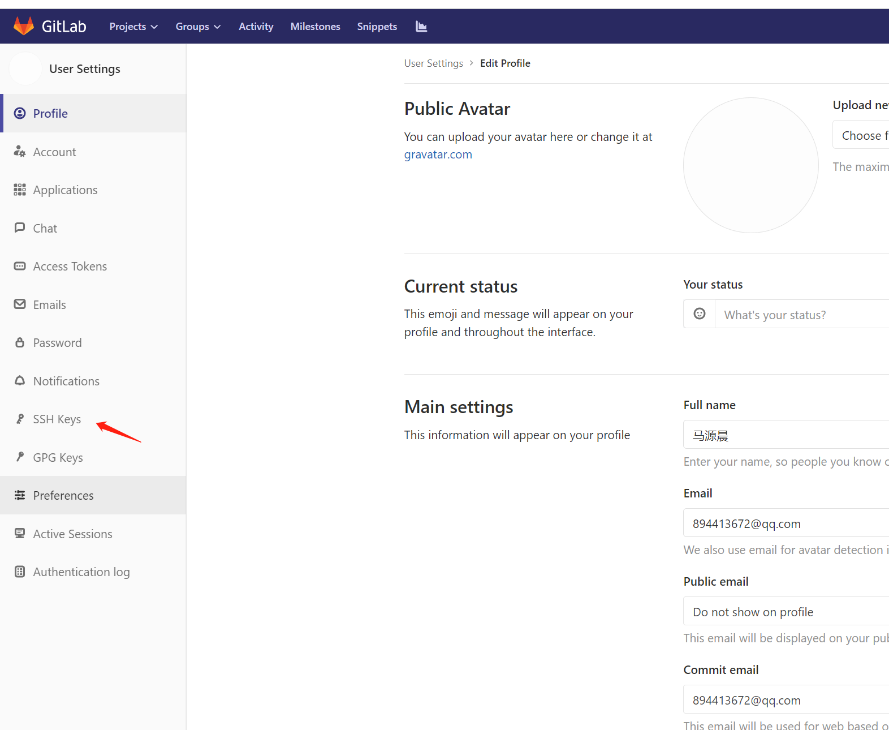This screenshot has height=730, width=889.
Task: Open the Authentication log page
Action: coord(93,572)
